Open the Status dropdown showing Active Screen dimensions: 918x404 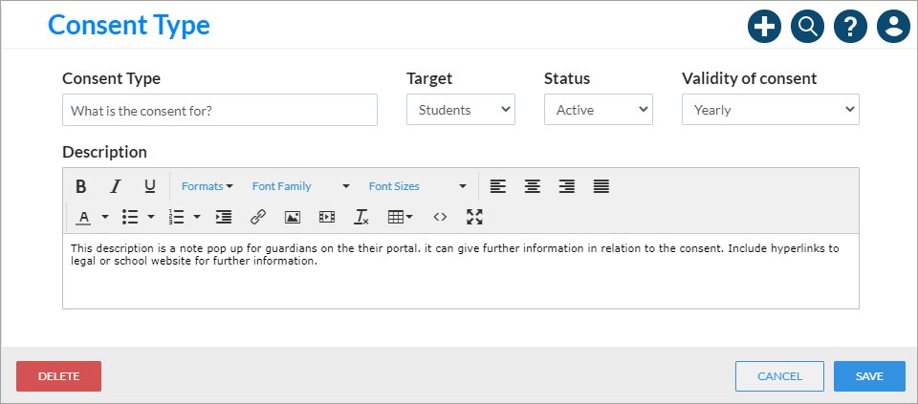click(x=599, y=109)
